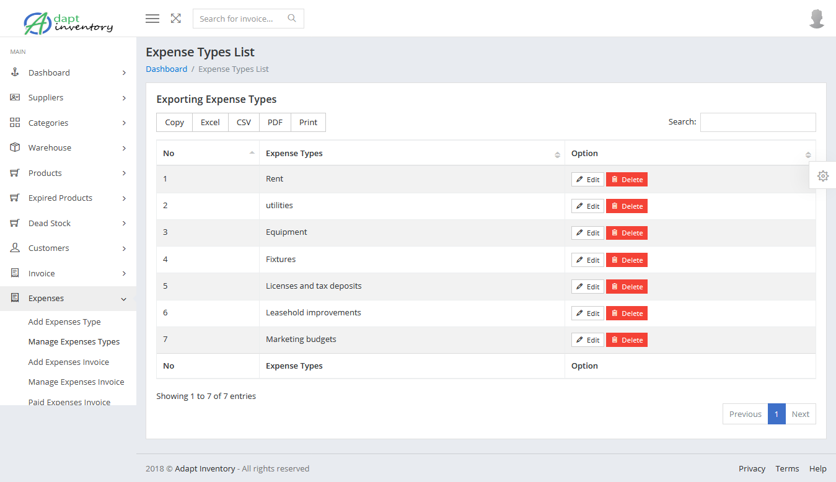The width and height of the screenshot is (836, 482).
Task: Sort table by the No column
Action: coord(208,153)
